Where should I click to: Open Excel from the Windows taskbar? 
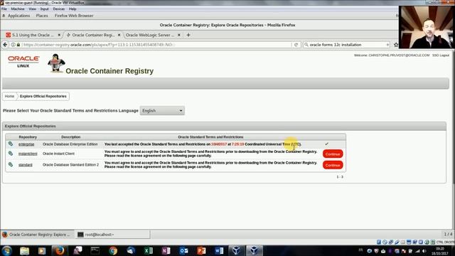[149, 250]
